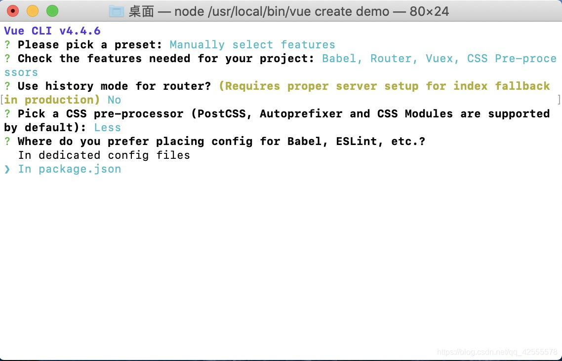This screenshot has width=562, height=361.
Task: Click the arrow pointer beside In package.json
Action: pos(7,169)
